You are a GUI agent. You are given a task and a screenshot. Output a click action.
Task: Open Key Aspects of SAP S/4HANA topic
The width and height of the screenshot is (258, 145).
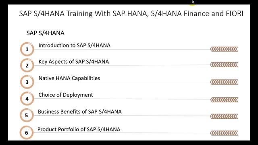74,62
